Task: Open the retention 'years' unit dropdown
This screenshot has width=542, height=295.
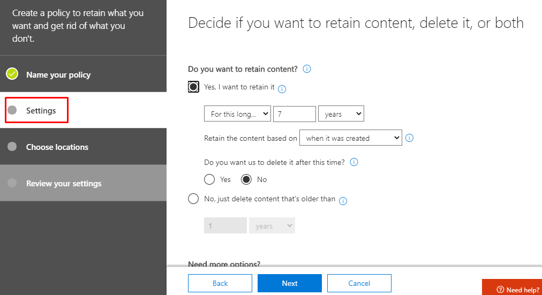Action: [x=341, y=114]
